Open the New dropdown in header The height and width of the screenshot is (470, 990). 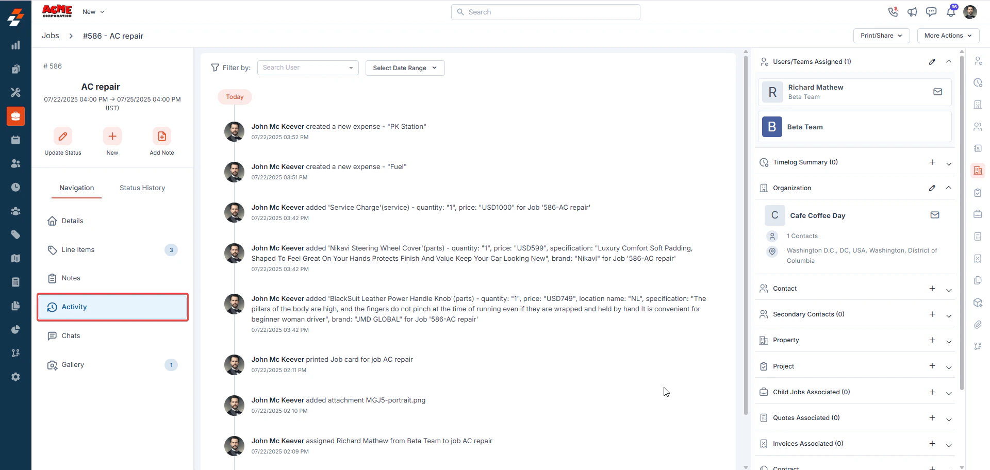click(x=93, y=12)
